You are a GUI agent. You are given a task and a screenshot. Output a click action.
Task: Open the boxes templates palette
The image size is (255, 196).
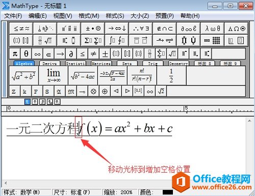(236, 40)
